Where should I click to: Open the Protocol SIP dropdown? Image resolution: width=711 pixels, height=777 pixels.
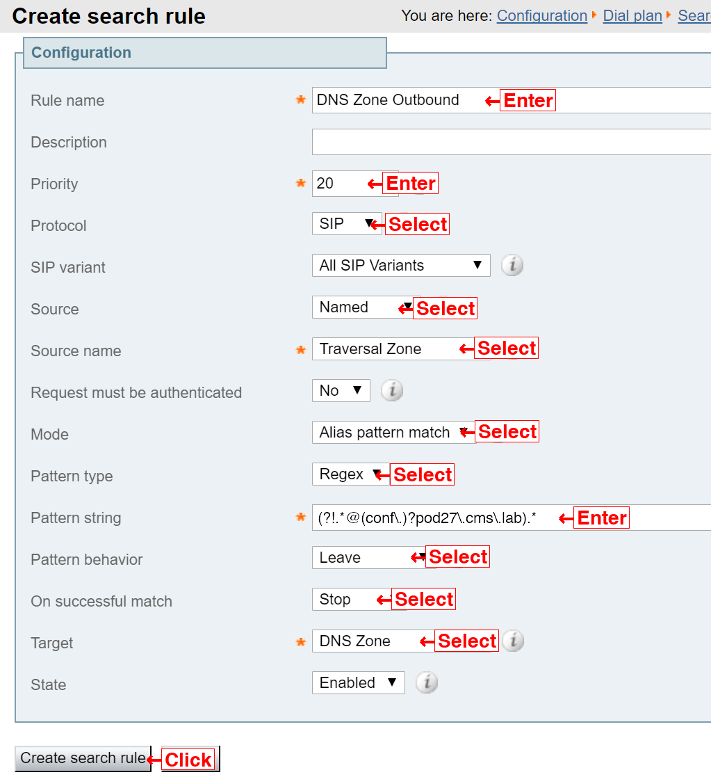(347, 223)
